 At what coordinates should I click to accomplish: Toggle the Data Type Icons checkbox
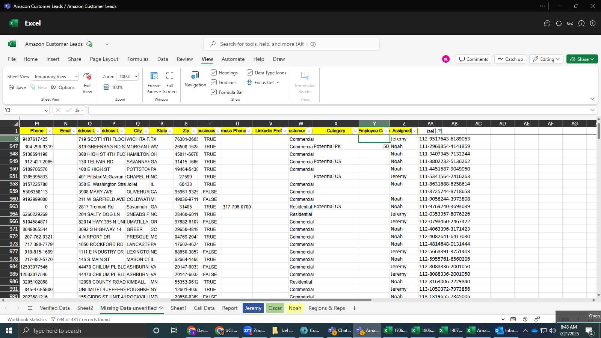(250, 72)
